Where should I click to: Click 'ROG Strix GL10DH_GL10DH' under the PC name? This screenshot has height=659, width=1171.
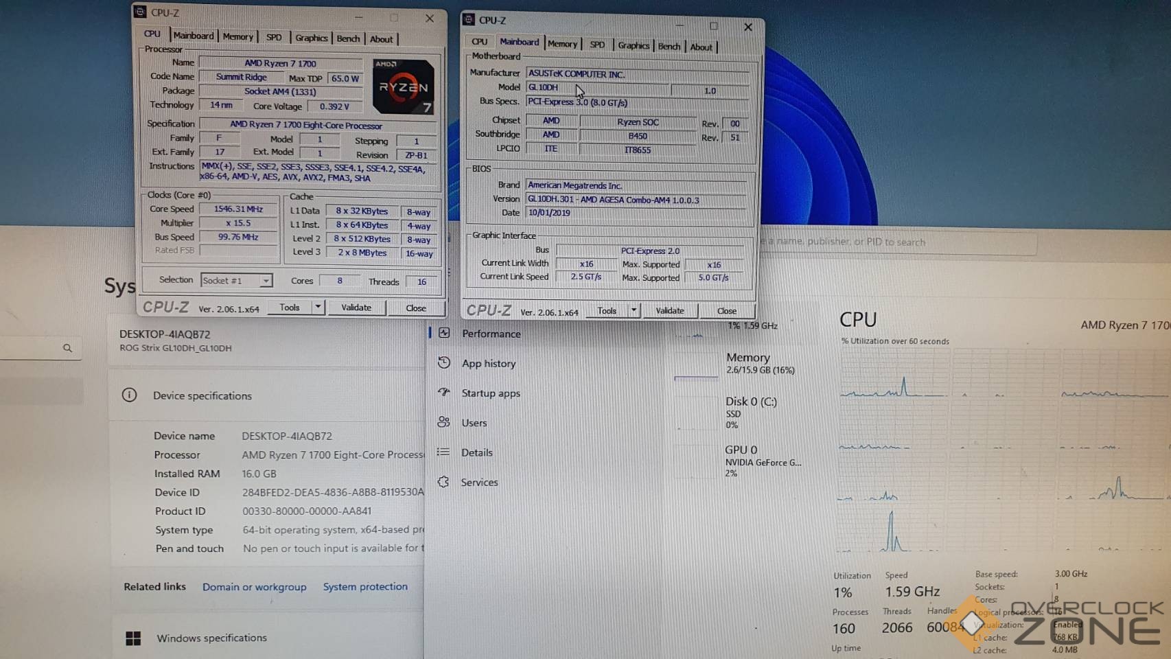[x=176, y=348]
